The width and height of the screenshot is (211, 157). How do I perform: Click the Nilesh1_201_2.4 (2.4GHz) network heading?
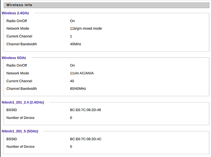(x=23, y=102)
